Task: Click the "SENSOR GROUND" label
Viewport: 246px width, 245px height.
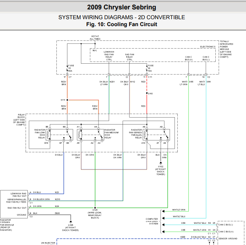Action: point(228,238)
